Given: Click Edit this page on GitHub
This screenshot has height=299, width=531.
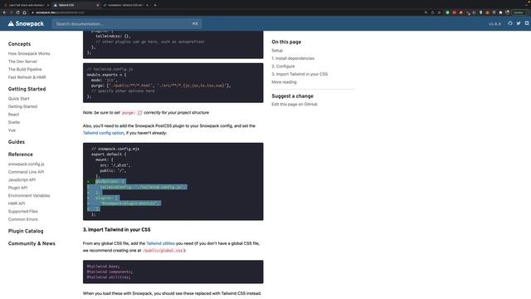Looking at the screenshot, I should point(295,105).
